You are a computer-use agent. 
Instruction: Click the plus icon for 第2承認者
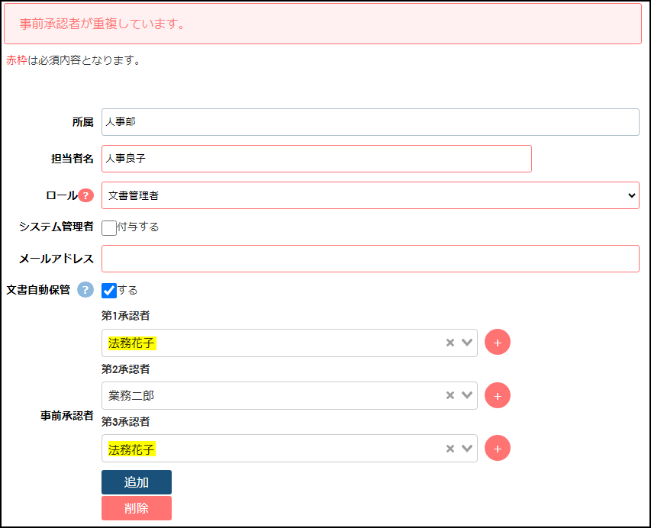[x=497, y=395]
